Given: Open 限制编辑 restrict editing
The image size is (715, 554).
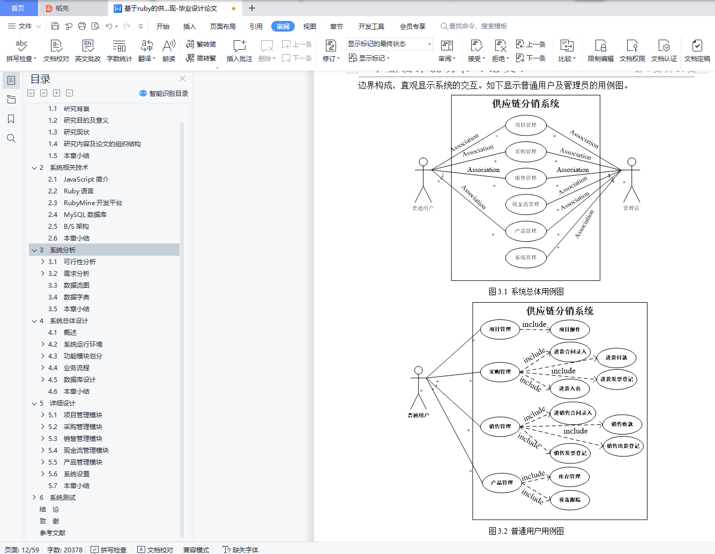Looking at the screenshot, I should tap(601, 51).
